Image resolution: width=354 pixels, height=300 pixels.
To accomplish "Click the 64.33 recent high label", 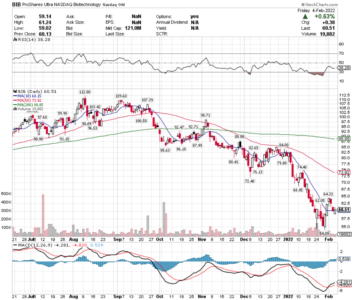I will pos(328,194).
